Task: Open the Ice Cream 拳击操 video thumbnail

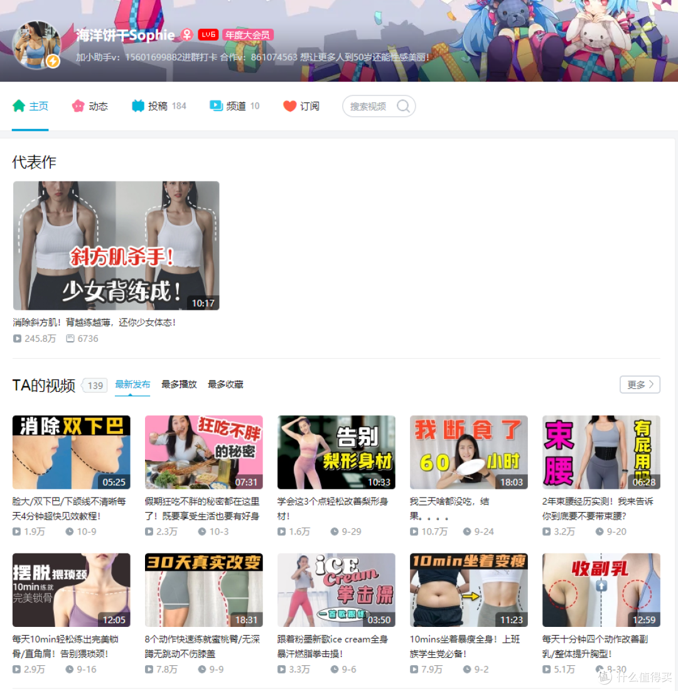Action: [x=336, y=590]
